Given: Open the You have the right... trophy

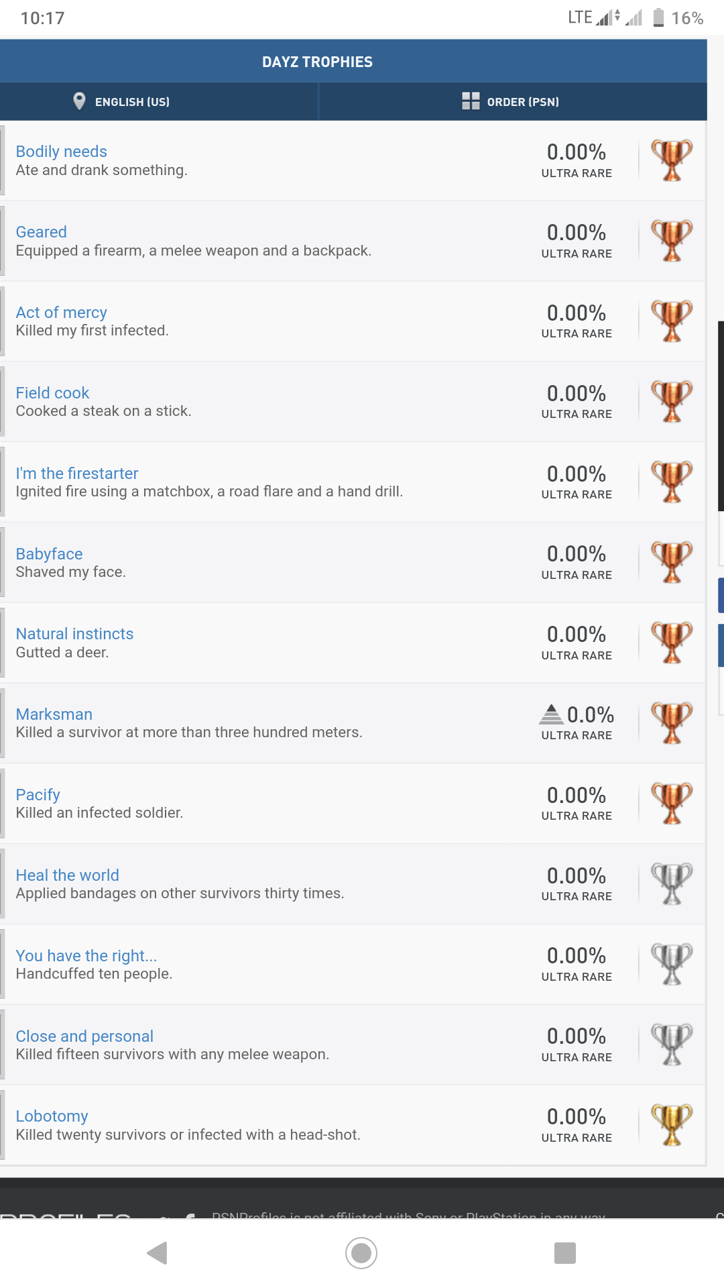Looking at the screenshot, I should pos(86,956).
